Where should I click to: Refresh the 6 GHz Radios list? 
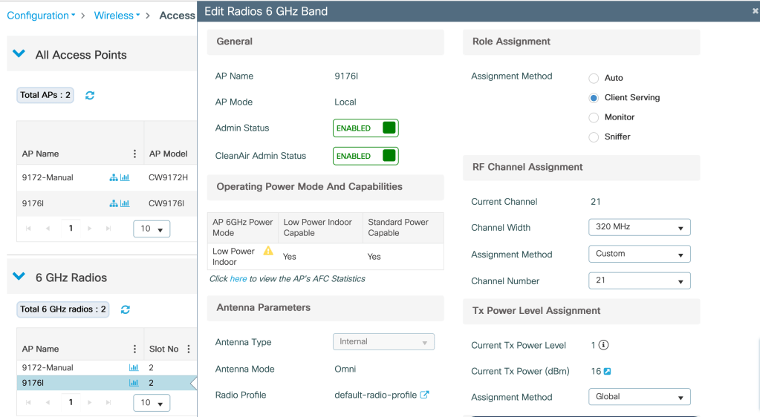[126, 309]
